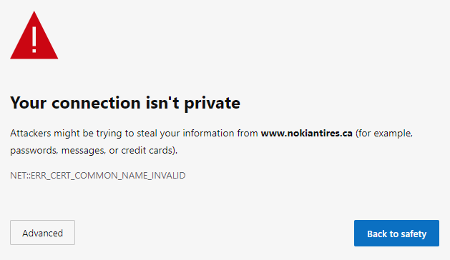Click the word "messages" in the description
The image size is (450, 260).
[x=83, y=151]
